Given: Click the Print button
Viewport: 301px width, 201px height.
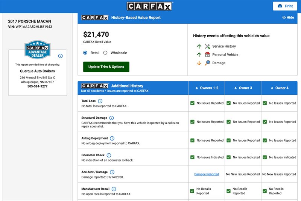Looking at the screenshot, I should pos(285,6).
